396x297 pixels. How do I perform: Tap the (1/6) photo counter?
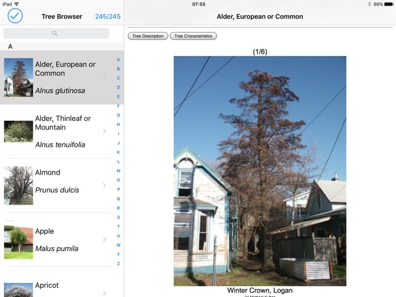pyautogui.click(x=260, y=52)
